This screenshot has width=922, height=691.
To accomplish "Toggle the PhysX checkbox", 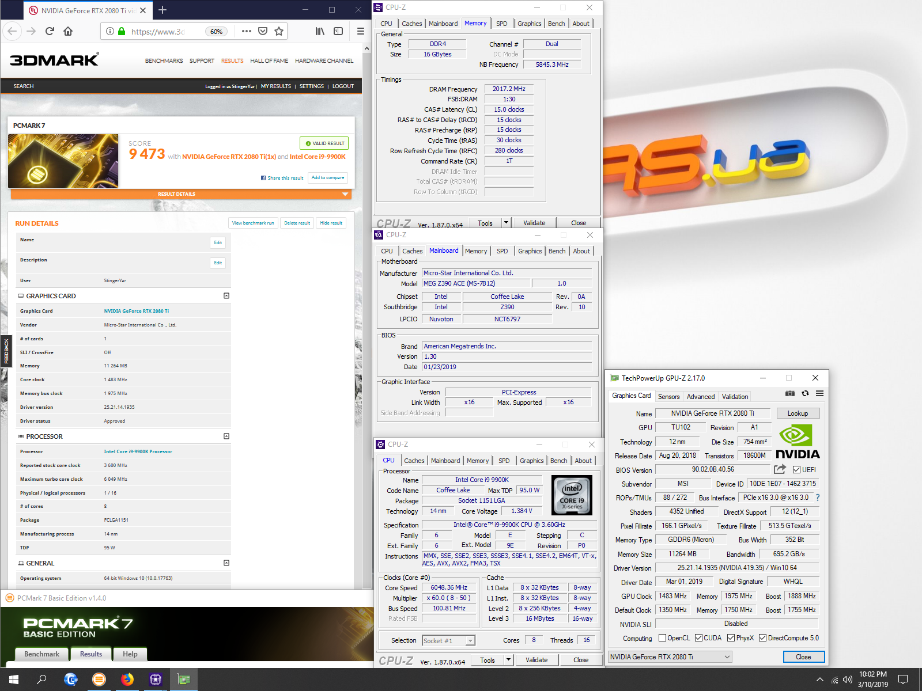I will (x=731, y=638).
